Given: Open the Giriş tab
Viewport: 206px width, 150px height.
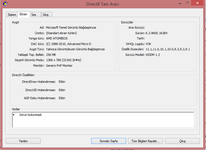Looking at the screenshot, I should (47, 15).
